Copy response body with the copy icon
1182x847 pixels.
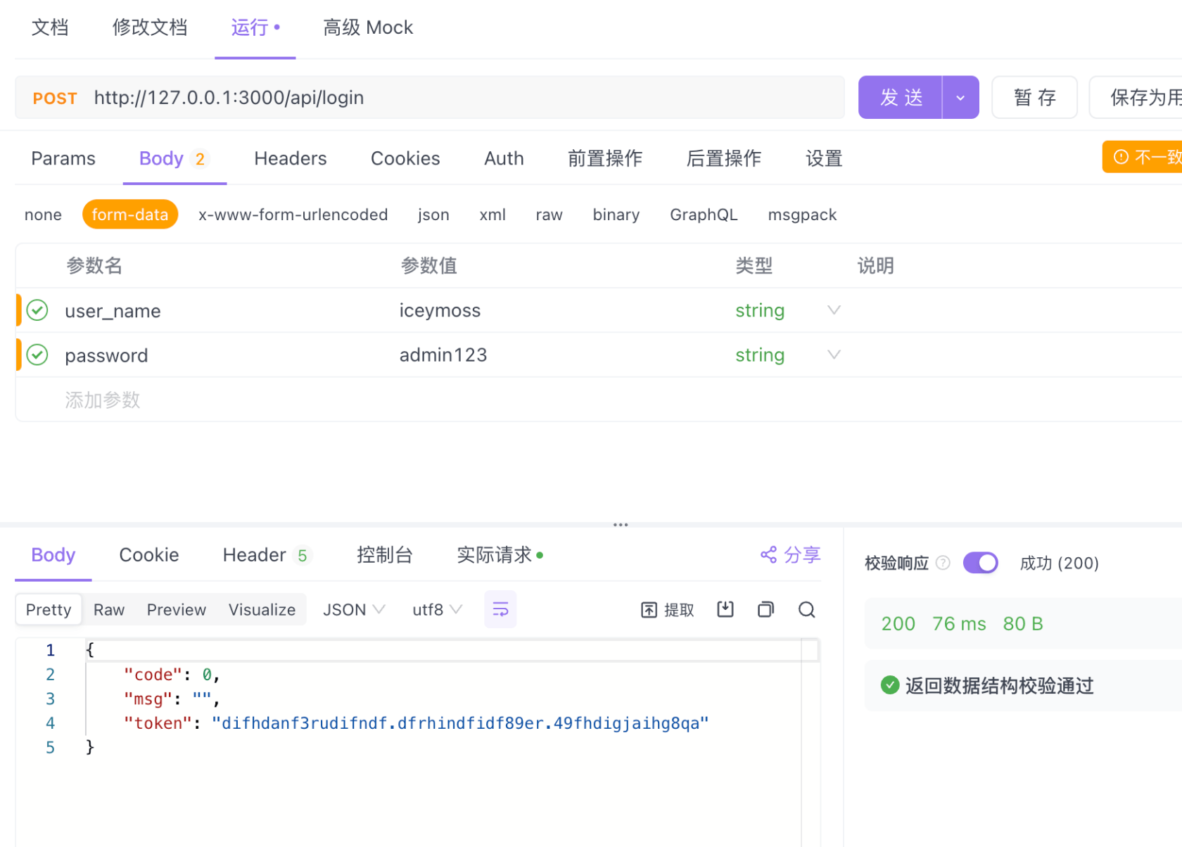pyautogui.click(x=766, y=609)
